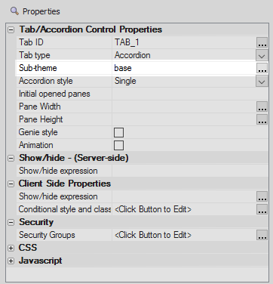Open the Sub-theme ellipsis button
This screenshot has width=273, height=284.
pos(262,68)
